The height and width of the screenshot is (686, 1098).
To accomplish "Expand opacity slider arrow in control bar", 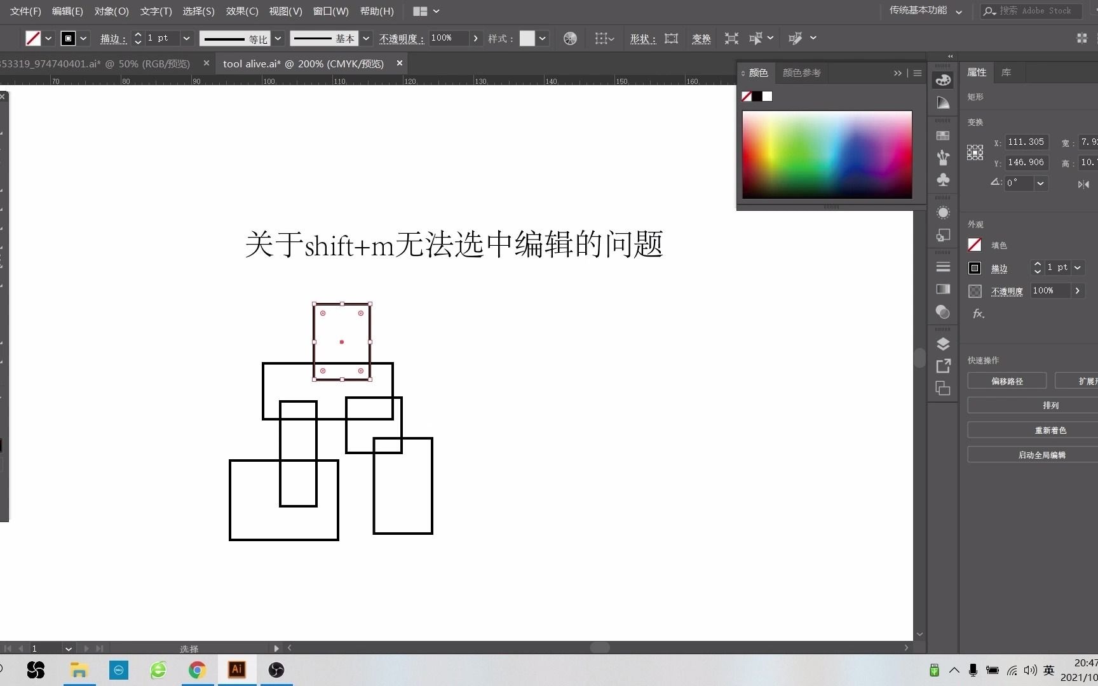I will (475, 39).
